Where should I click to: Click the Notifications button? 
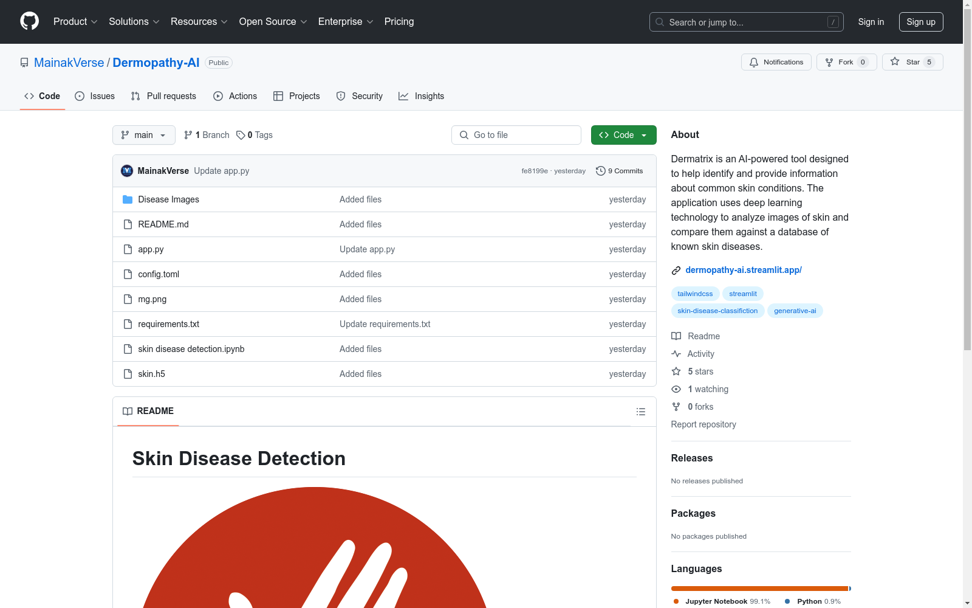tap(776, 62)
